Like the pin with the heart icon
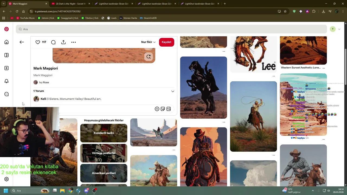Screen dimensions: 347x195 38,42
